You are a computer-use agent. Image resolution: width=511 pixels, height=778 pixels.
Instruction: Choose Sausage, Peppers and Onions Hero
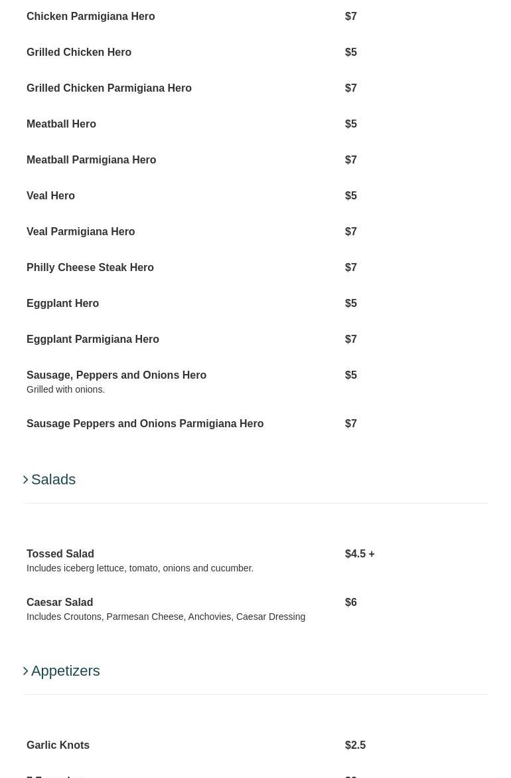(116, 375)
